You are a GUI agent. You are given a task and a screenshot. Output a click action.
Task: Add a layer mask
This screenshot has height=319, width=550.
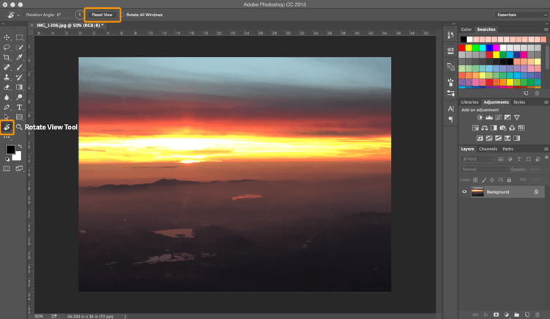click(496, 315)
